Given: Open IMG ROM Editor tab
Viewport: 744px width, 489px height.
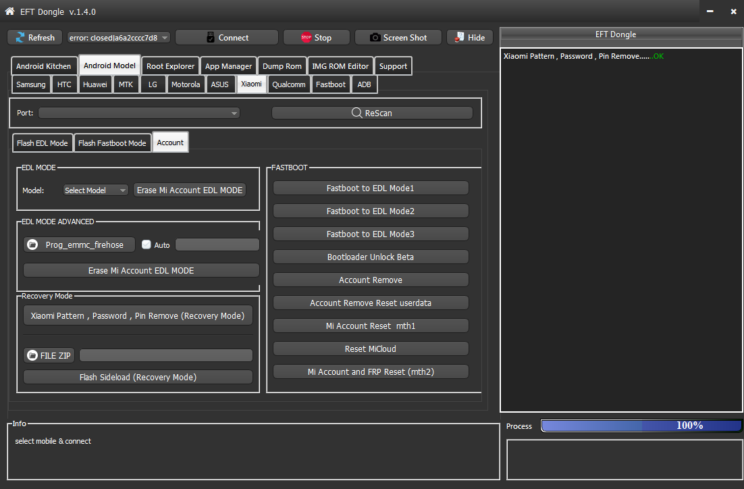Looking at the screenshot, I should pos(340,66).
